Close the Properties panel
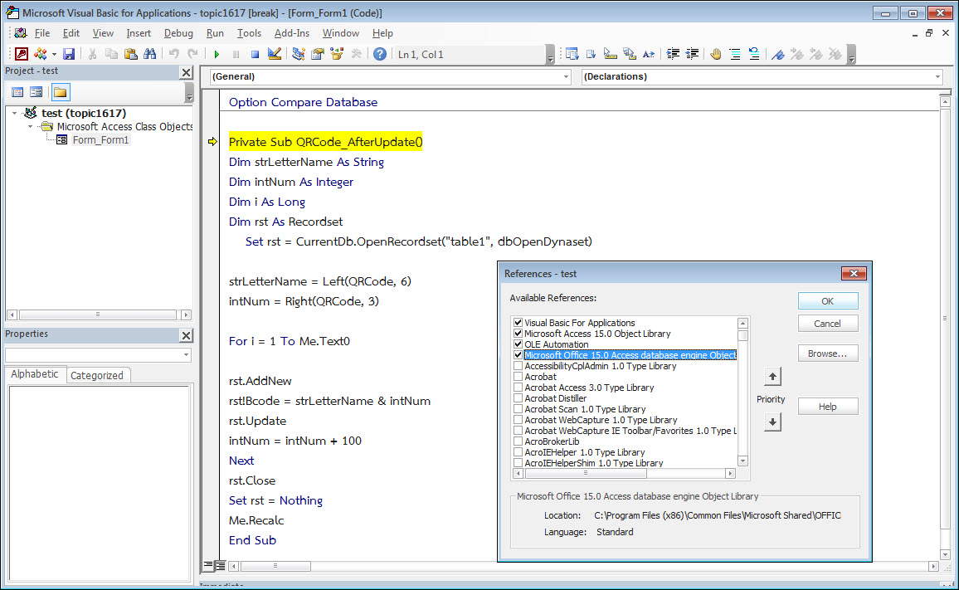959x590 pixels. coord(187,335)
